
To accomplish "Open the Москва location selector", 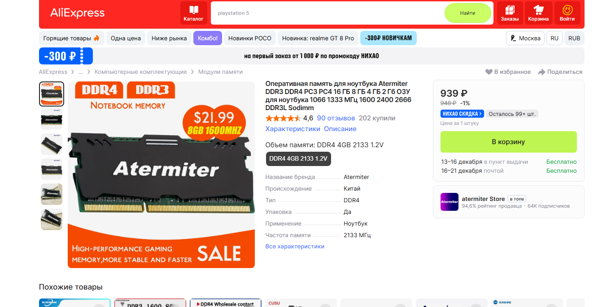I will (x=525, y=38).
